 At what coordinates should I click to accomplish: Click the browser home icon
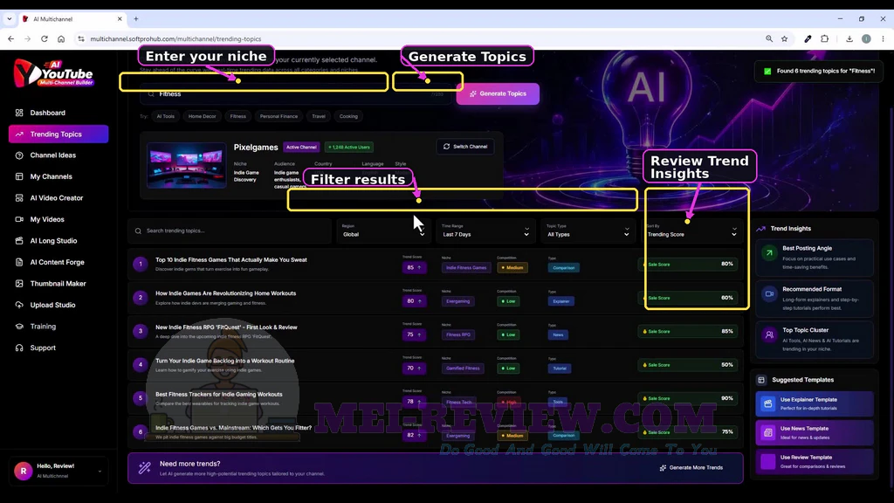tap(61, 38)
